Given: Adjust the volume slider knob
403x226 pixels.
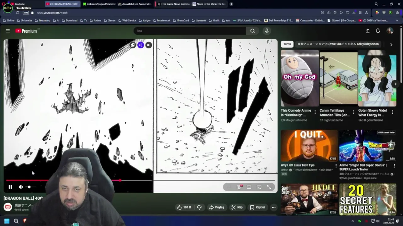Looking at the screenshot, I should point(29,187).
